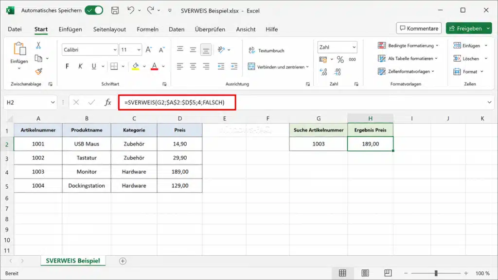Redo the last action
Screen dimensions: 498x280
(x=150, y=11)
